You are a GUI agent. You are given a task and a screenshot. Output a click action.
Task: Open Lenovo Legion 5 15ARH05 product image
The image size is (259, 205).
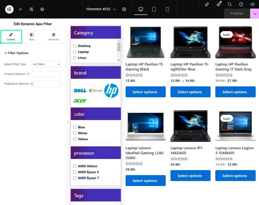235,126
